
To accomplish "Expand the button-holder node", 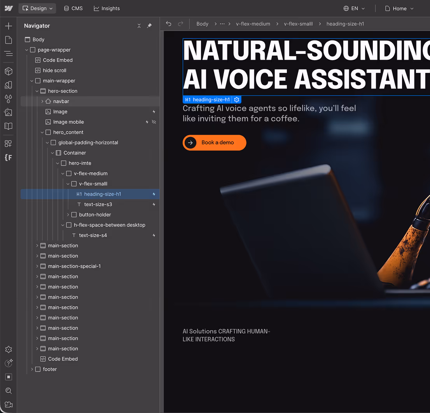I will tap(68, 215).
